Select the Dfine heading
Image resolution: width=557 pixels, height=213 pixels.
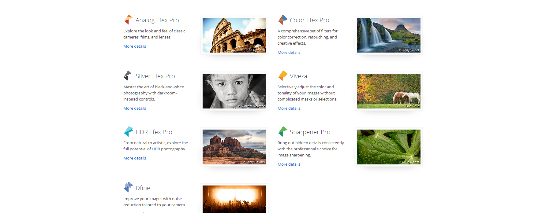[143, 188]
